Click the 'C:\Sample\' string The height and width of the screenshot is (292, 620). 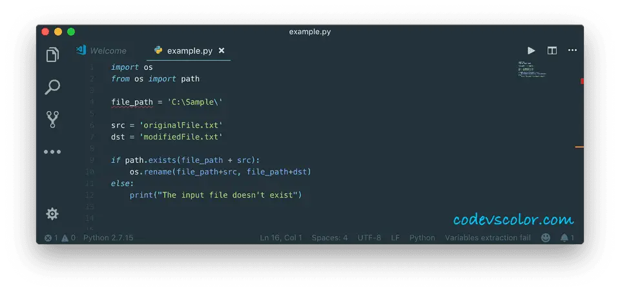pyautogui.click(x=195, y=102)
